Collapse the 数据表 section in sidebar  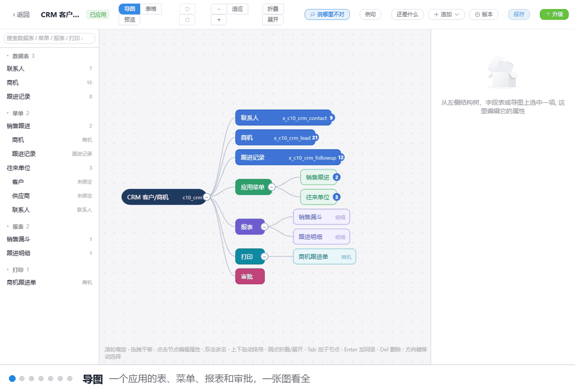point(8,56)
